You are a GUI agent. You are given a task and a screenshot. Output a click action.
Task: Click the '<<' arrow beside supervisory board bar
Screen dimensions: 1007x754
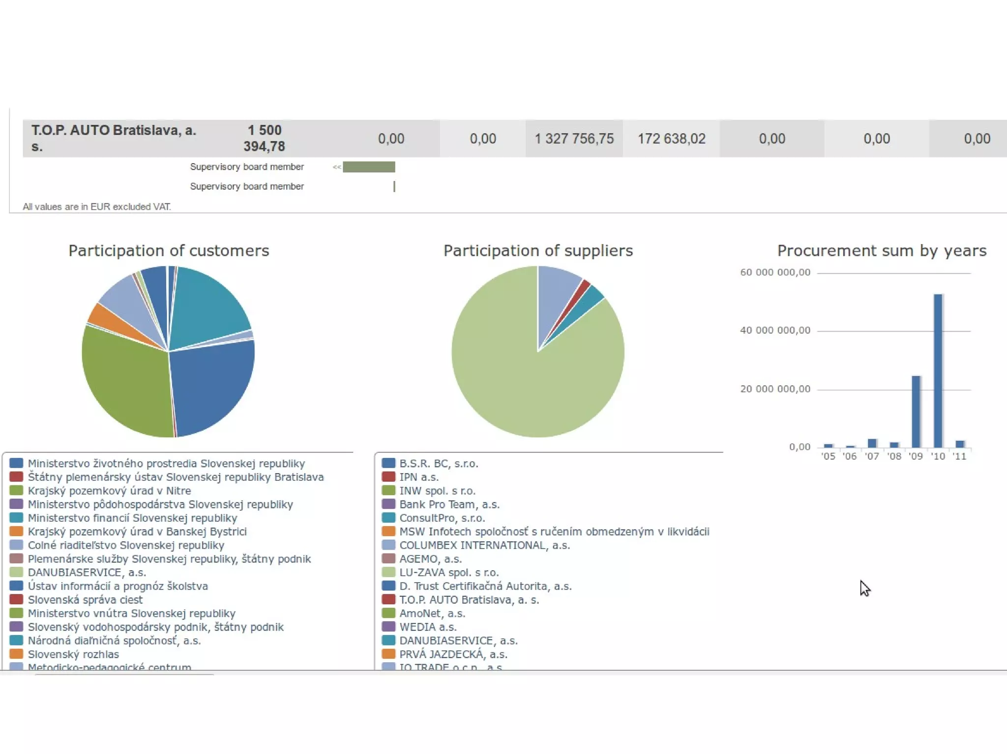pyautogui.click(x=336, y=168)
